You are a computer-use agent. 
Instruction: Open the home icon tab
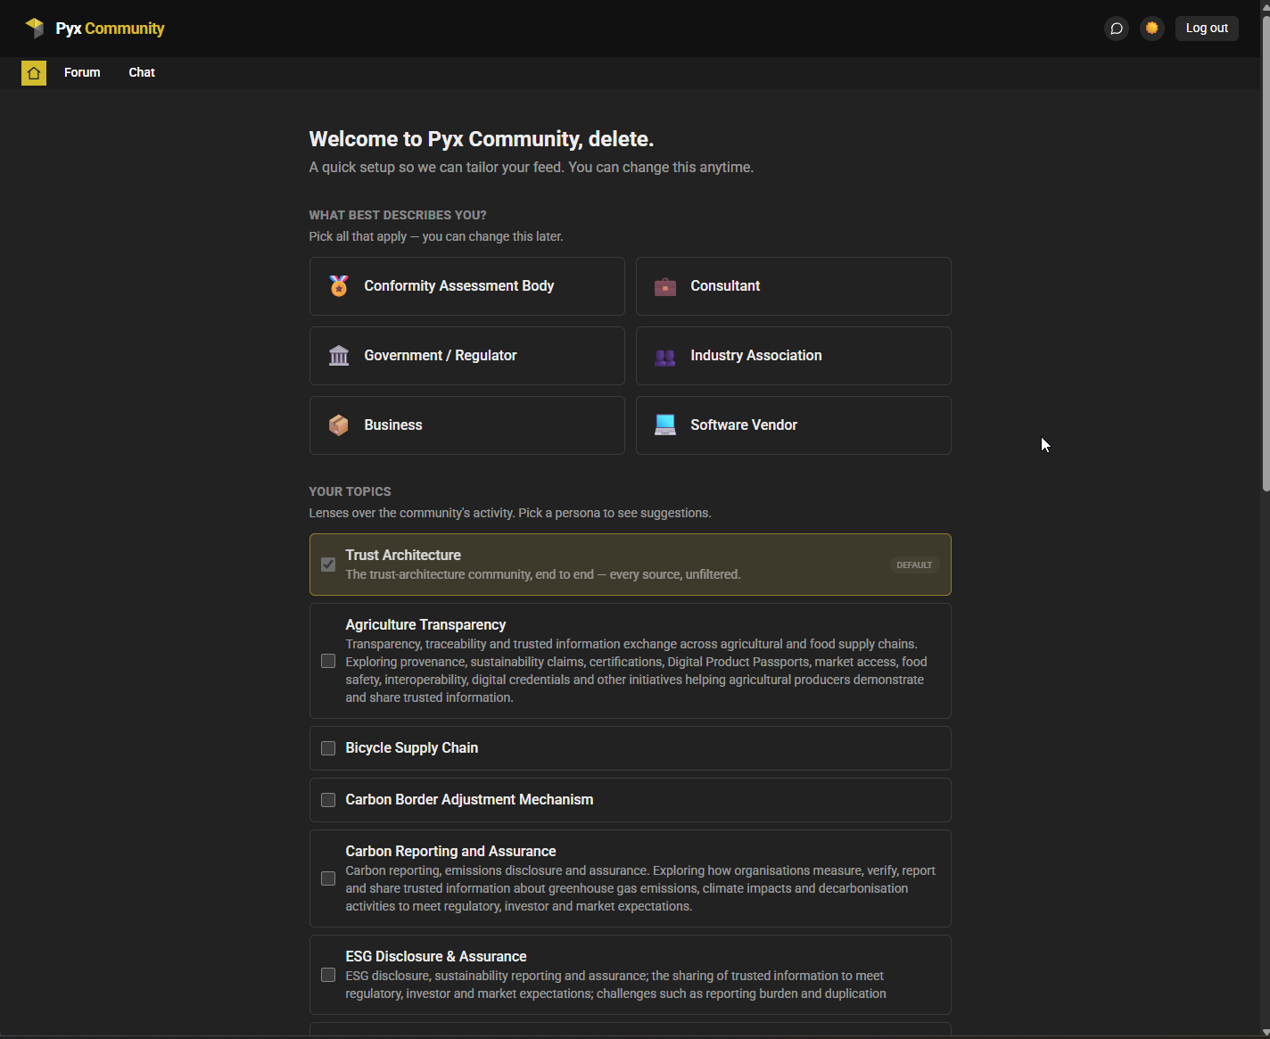(x=34, y=73)
